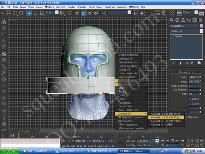Select Isolate Selection in quad menu
205x154 pixels.
click(x=128, y=55)
